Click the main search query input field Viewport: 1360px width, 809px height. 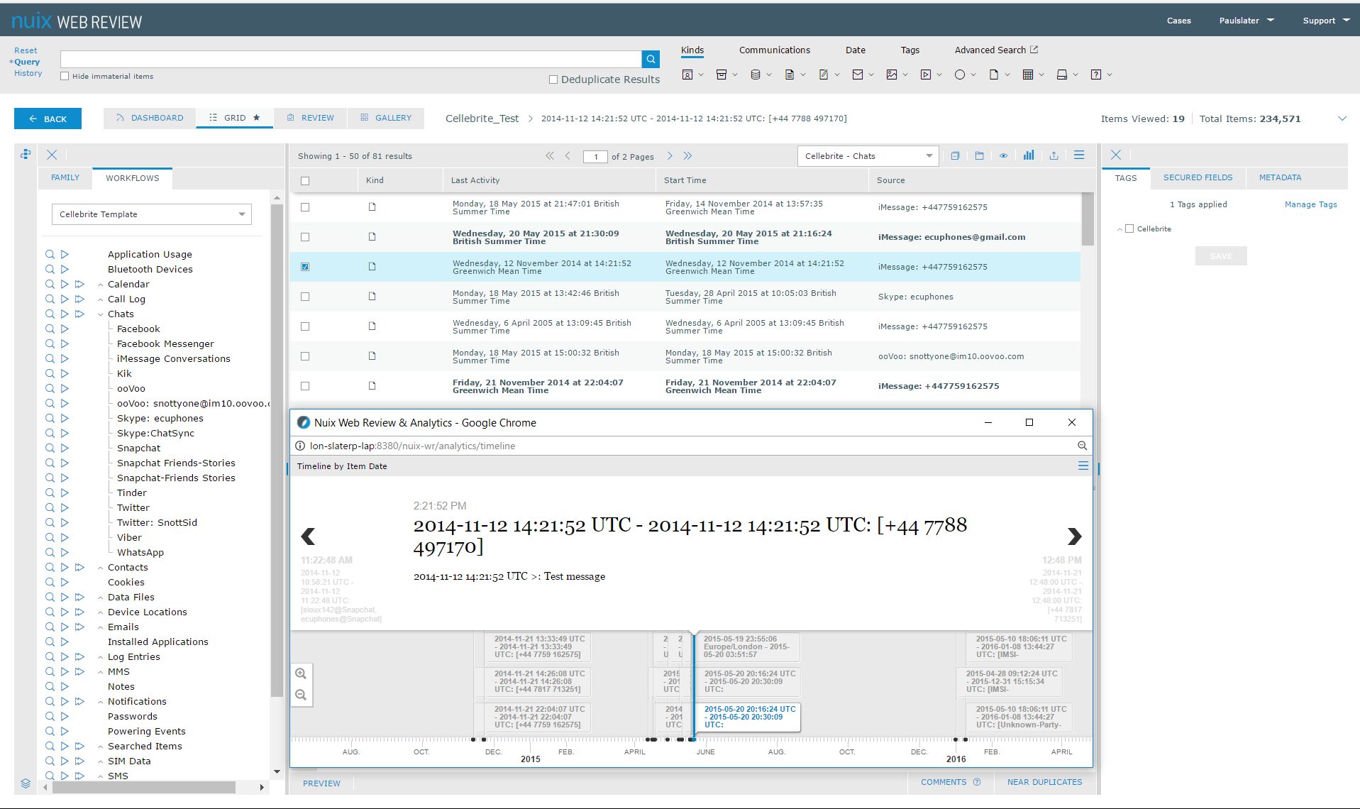[350, 59]
